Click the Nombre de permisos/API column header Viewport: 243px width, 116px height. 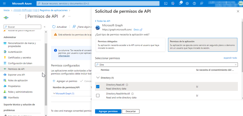(66, 87)
